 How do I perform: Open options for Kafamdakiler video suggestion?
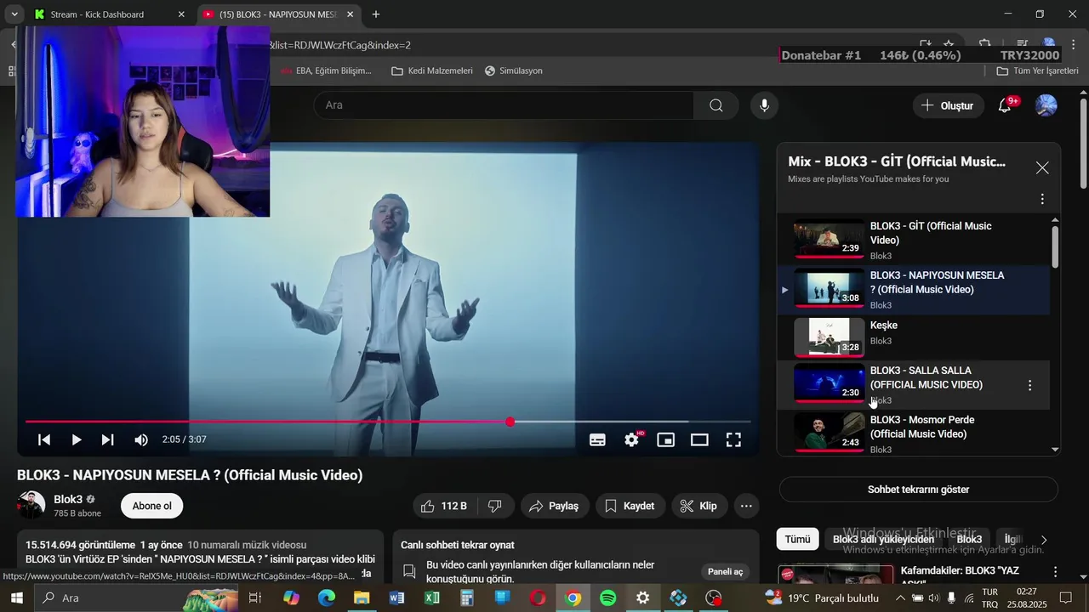click(x=1055, y=572)
